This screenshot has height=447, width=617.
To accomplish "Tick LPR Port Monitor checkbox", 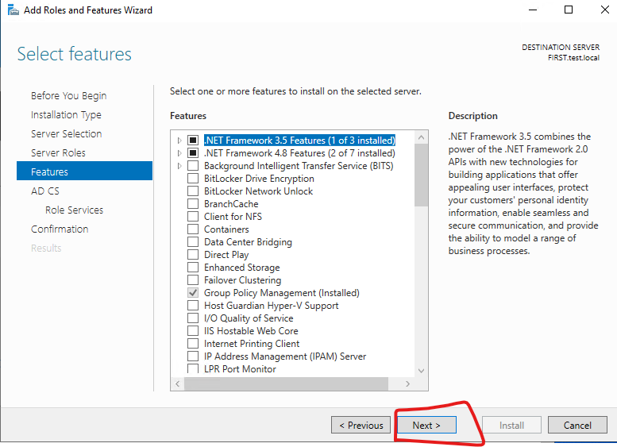I will click(193, 368).
